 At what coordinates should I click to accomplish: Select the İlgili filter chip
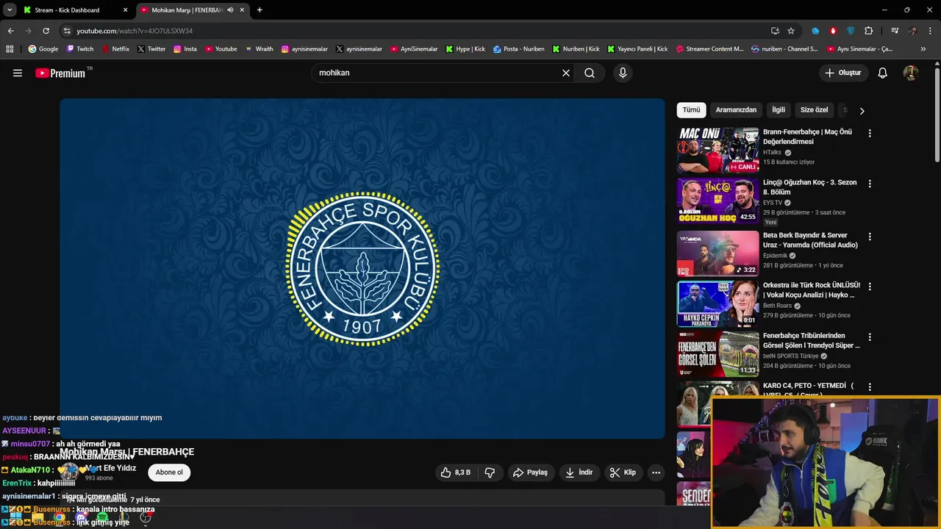point(779,110)
